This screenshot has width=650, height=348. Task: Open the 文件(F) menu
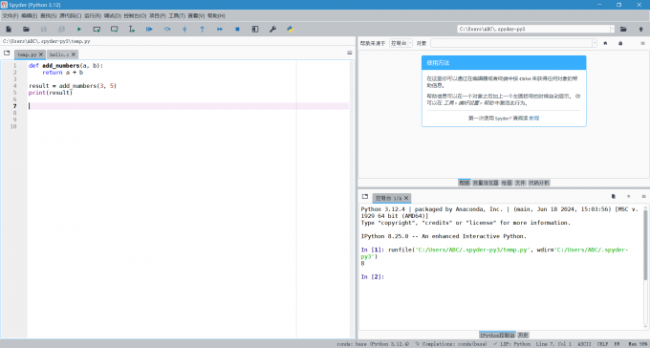pos(11,15)
